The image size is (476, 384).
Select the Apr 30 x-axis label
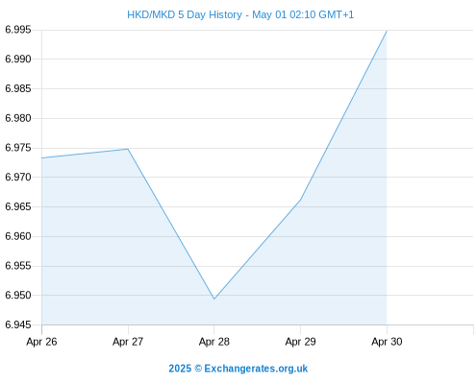[387, 342]
